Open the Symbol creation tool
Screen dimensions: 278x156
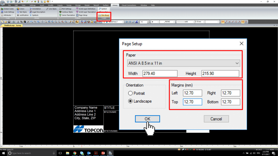pyautogui.click(x=103, y=9)
